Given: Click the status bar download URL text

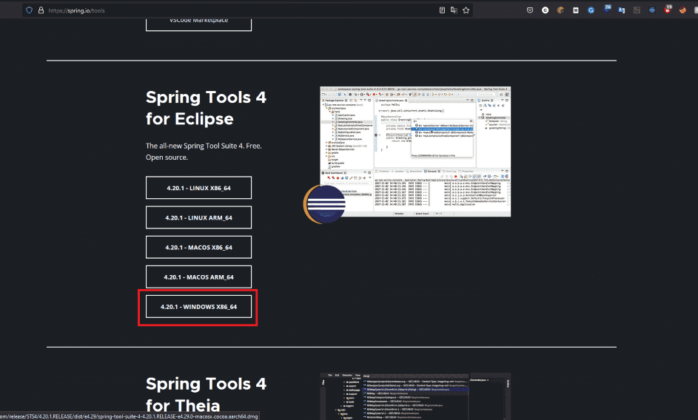Looking at the screenshot, I should (129, 416).
